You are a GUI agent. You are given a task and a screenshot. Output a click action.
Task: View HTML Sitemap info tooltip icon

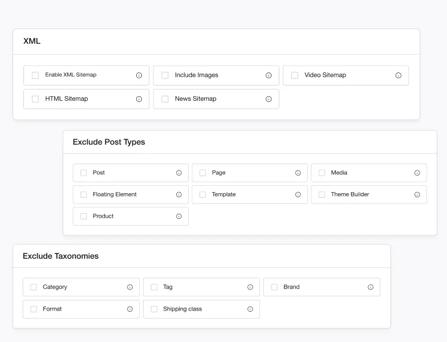click(x=139, y=99)
